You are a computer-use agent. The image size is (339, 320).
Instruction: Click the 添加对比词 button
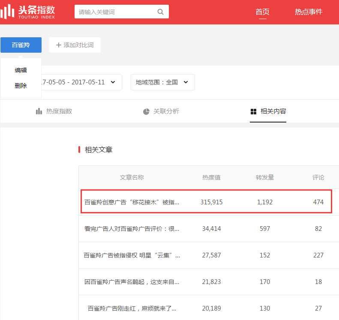click(x=75, y=45)
